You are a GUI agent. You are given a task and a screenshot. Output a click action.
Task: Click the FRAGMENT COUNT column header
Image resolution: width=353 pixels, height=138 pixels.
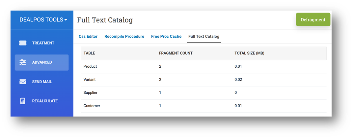(x=176, y=53)
